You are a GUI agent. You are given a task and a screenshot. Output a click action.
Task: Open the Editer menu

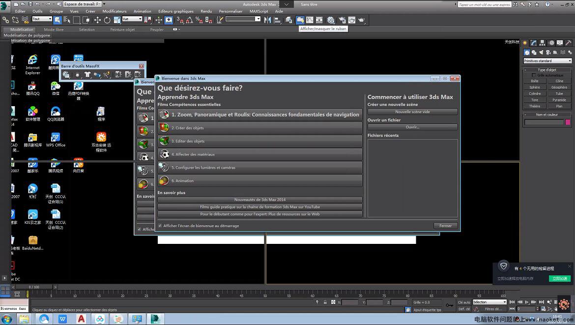tap(20, 11)
